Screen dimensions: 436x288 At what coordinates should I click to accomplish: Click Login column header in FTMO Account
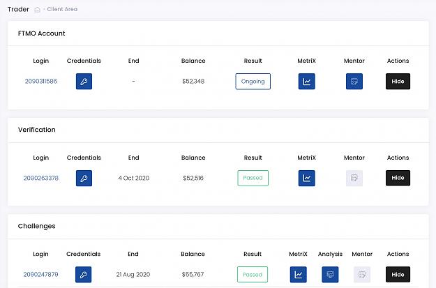coord(41,61)
